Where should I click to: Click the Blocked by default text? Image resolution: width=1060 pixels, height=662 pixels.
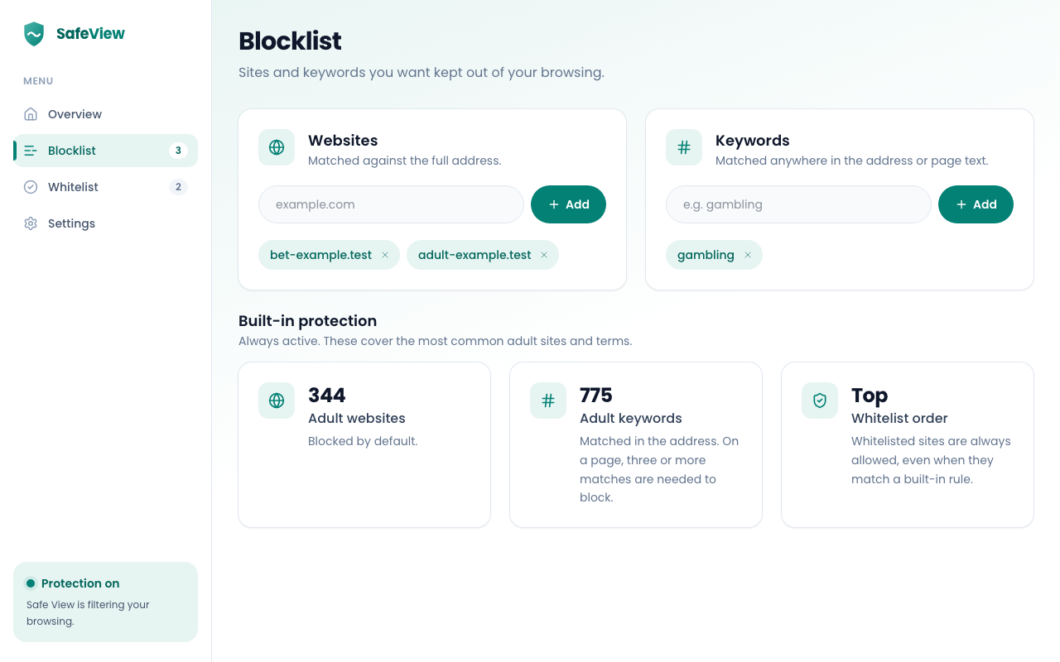pos(363,441)
